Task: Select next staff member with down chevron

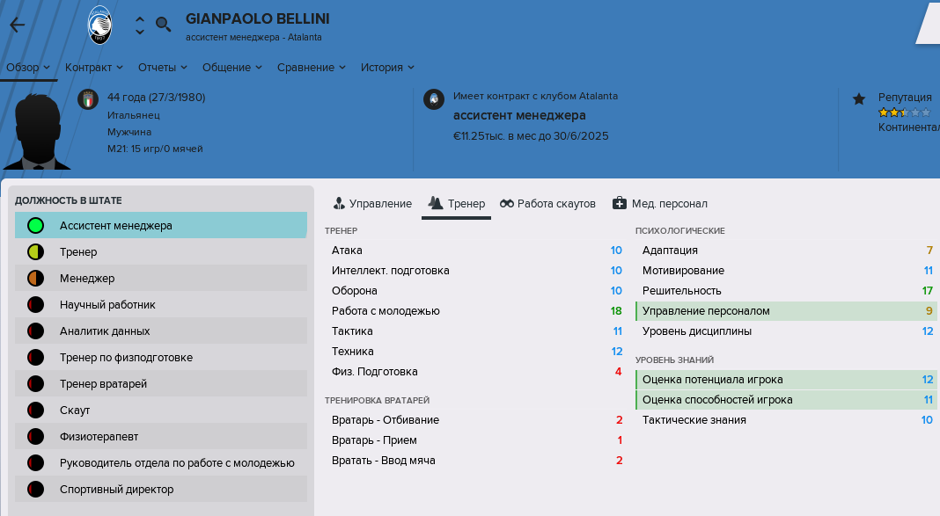Action: point(140,31)
